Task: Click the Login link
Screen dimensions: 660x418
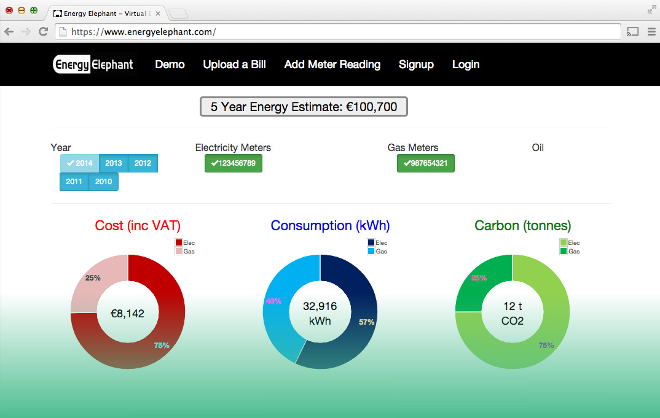Action: (x=465, y=64)
